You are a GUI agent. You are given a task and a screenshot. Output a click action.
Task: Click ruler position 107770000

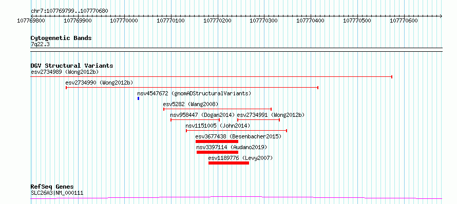pyautogui.click(x=124, y=21)
